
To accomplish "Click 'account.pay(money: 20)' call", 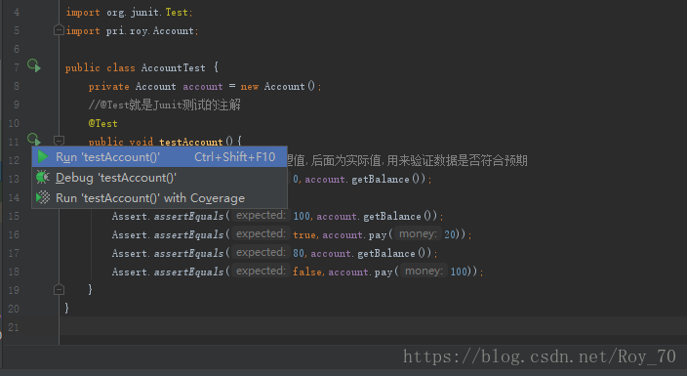I will coord(393,234).
